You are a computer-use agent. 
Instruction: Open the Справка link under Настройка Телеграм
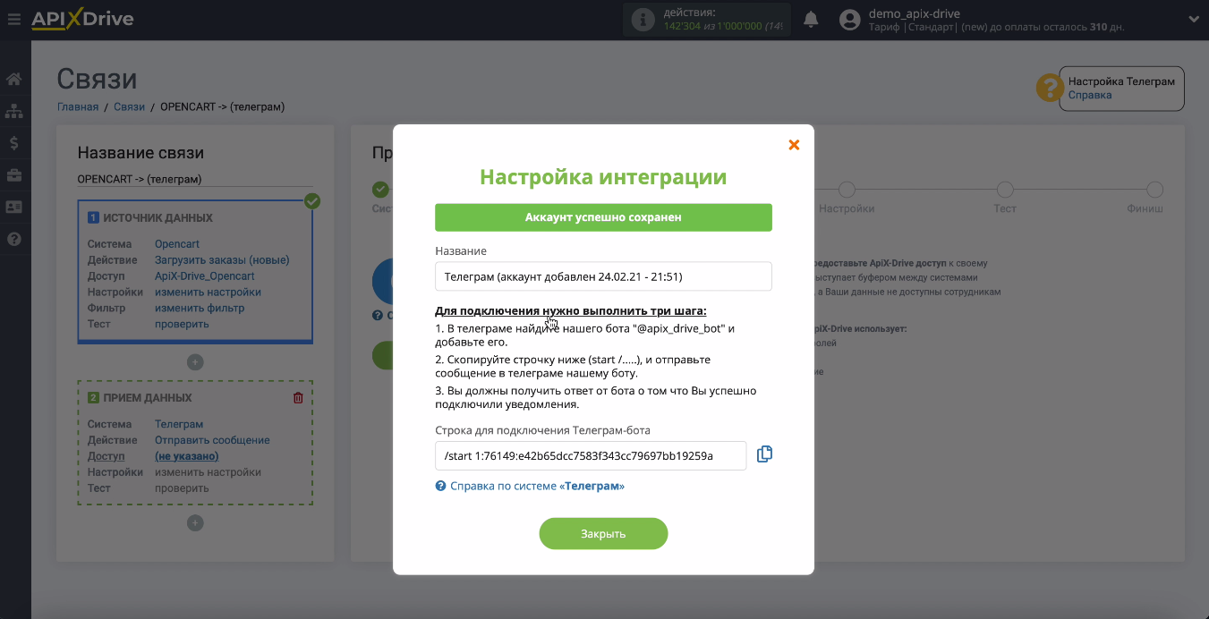pos(1090,95)
